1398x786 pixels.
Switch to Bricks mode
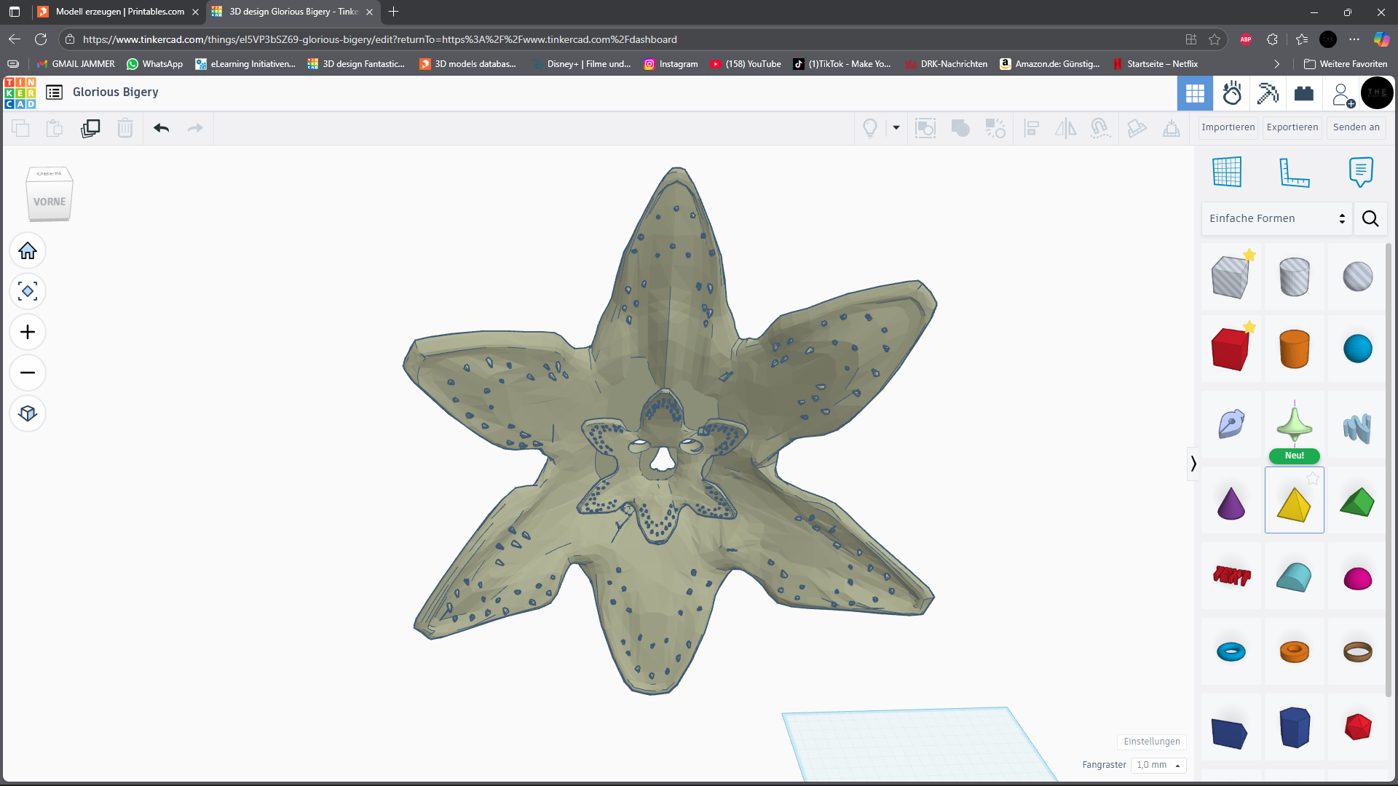point(1304,93)
